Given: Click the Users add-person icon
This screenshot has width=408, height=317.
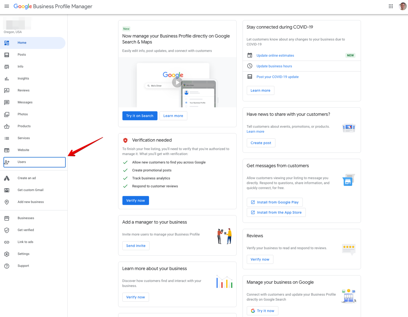Looking at the screenshot, I should point(7,162).
